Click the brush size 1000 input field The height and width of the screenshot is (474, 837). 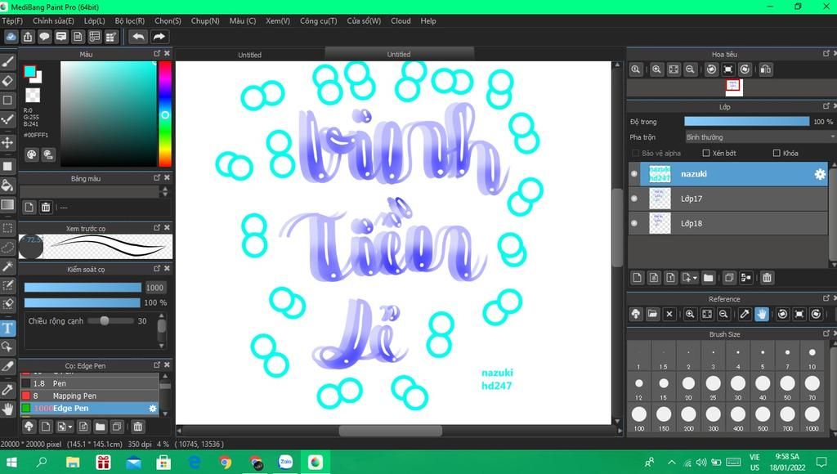154,288
